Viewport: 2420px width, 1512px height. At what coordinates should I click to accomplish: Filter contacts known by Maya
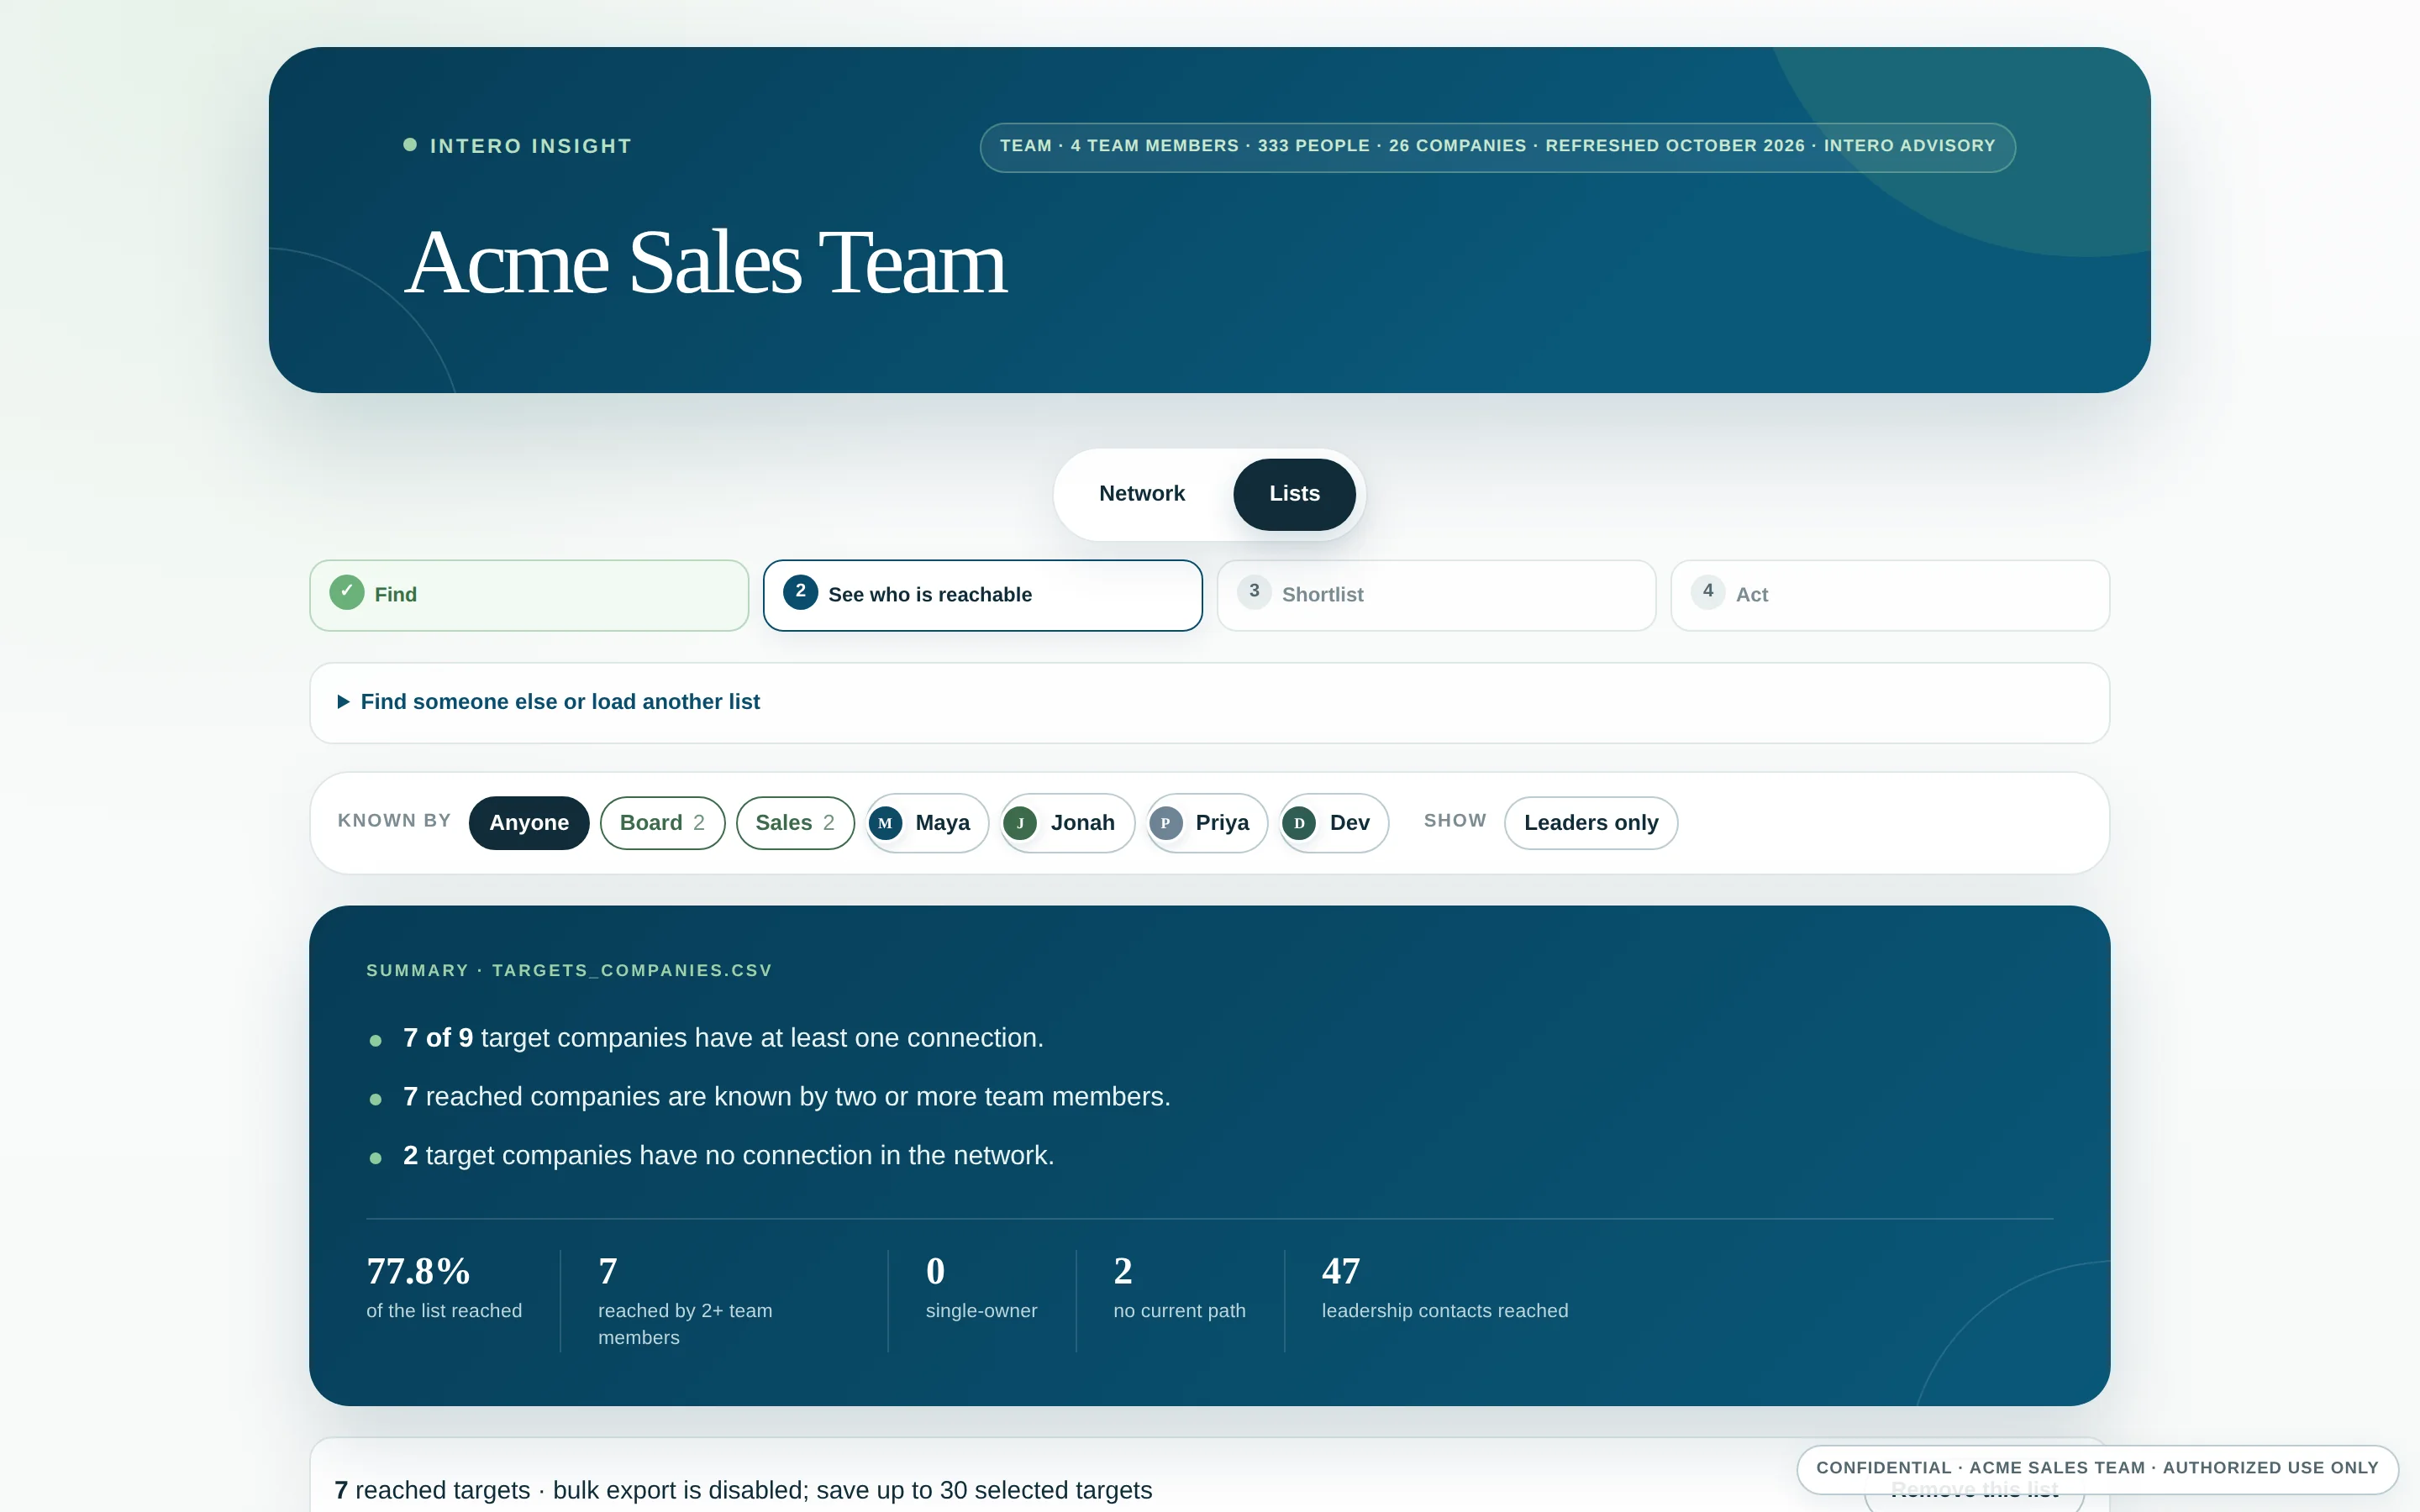coord(927,823)
